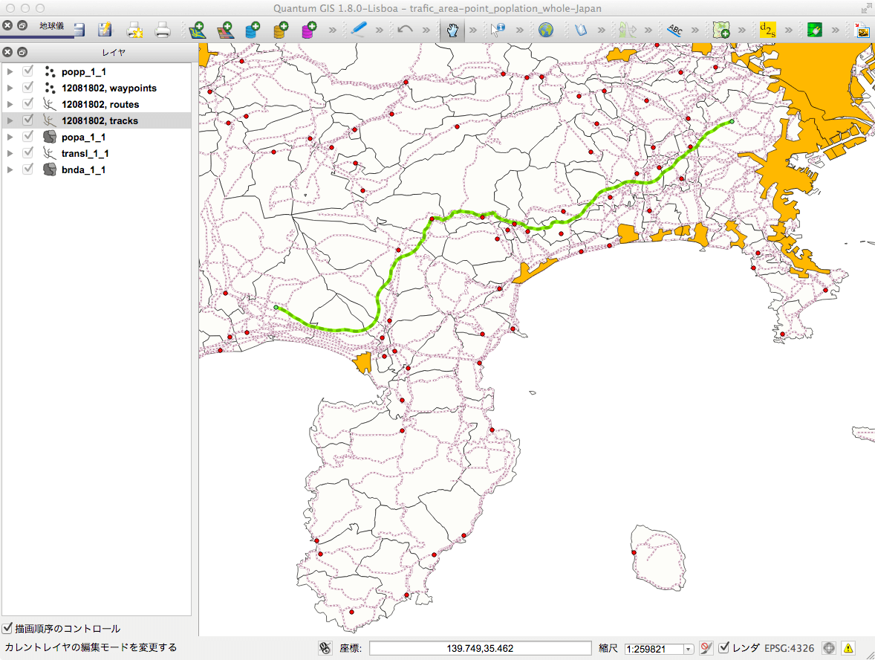Image resolution: width=875 pixels, height=660 pixels.
Task: Toggle 描画順序のコントロール checkbox
Action: pyautogui.click(x=7, y=628)
